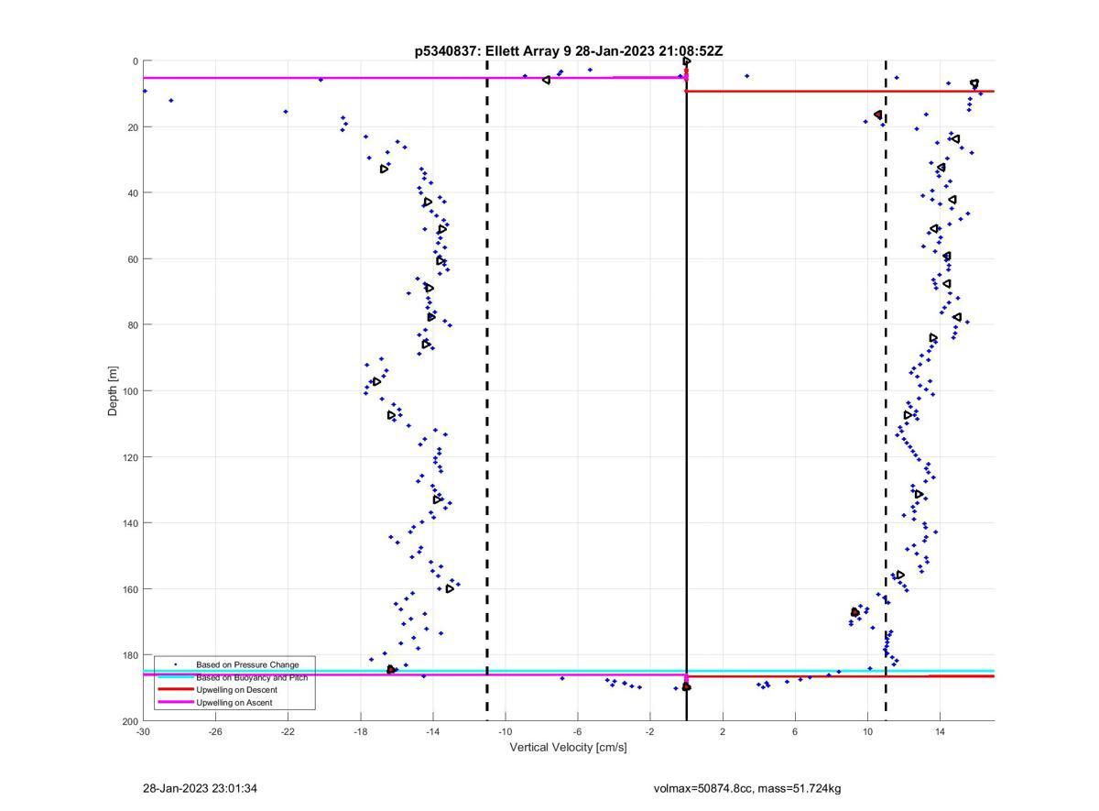Image resolution: width=1099 pixels, height=811 pixels.
Task: Click the y-axis tick label '200'
Action: tap(130, 721)
